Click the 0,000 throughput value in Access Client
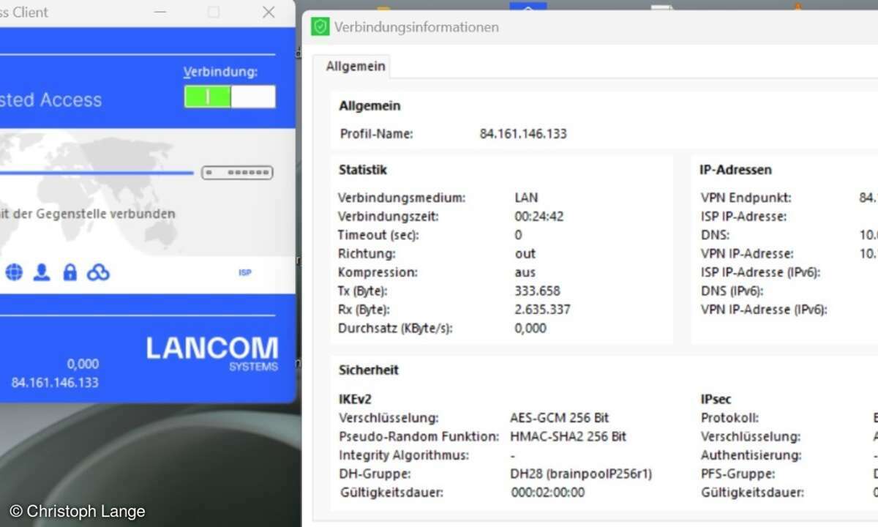Viewport: 878px width, 527px height. coord(83,364)
